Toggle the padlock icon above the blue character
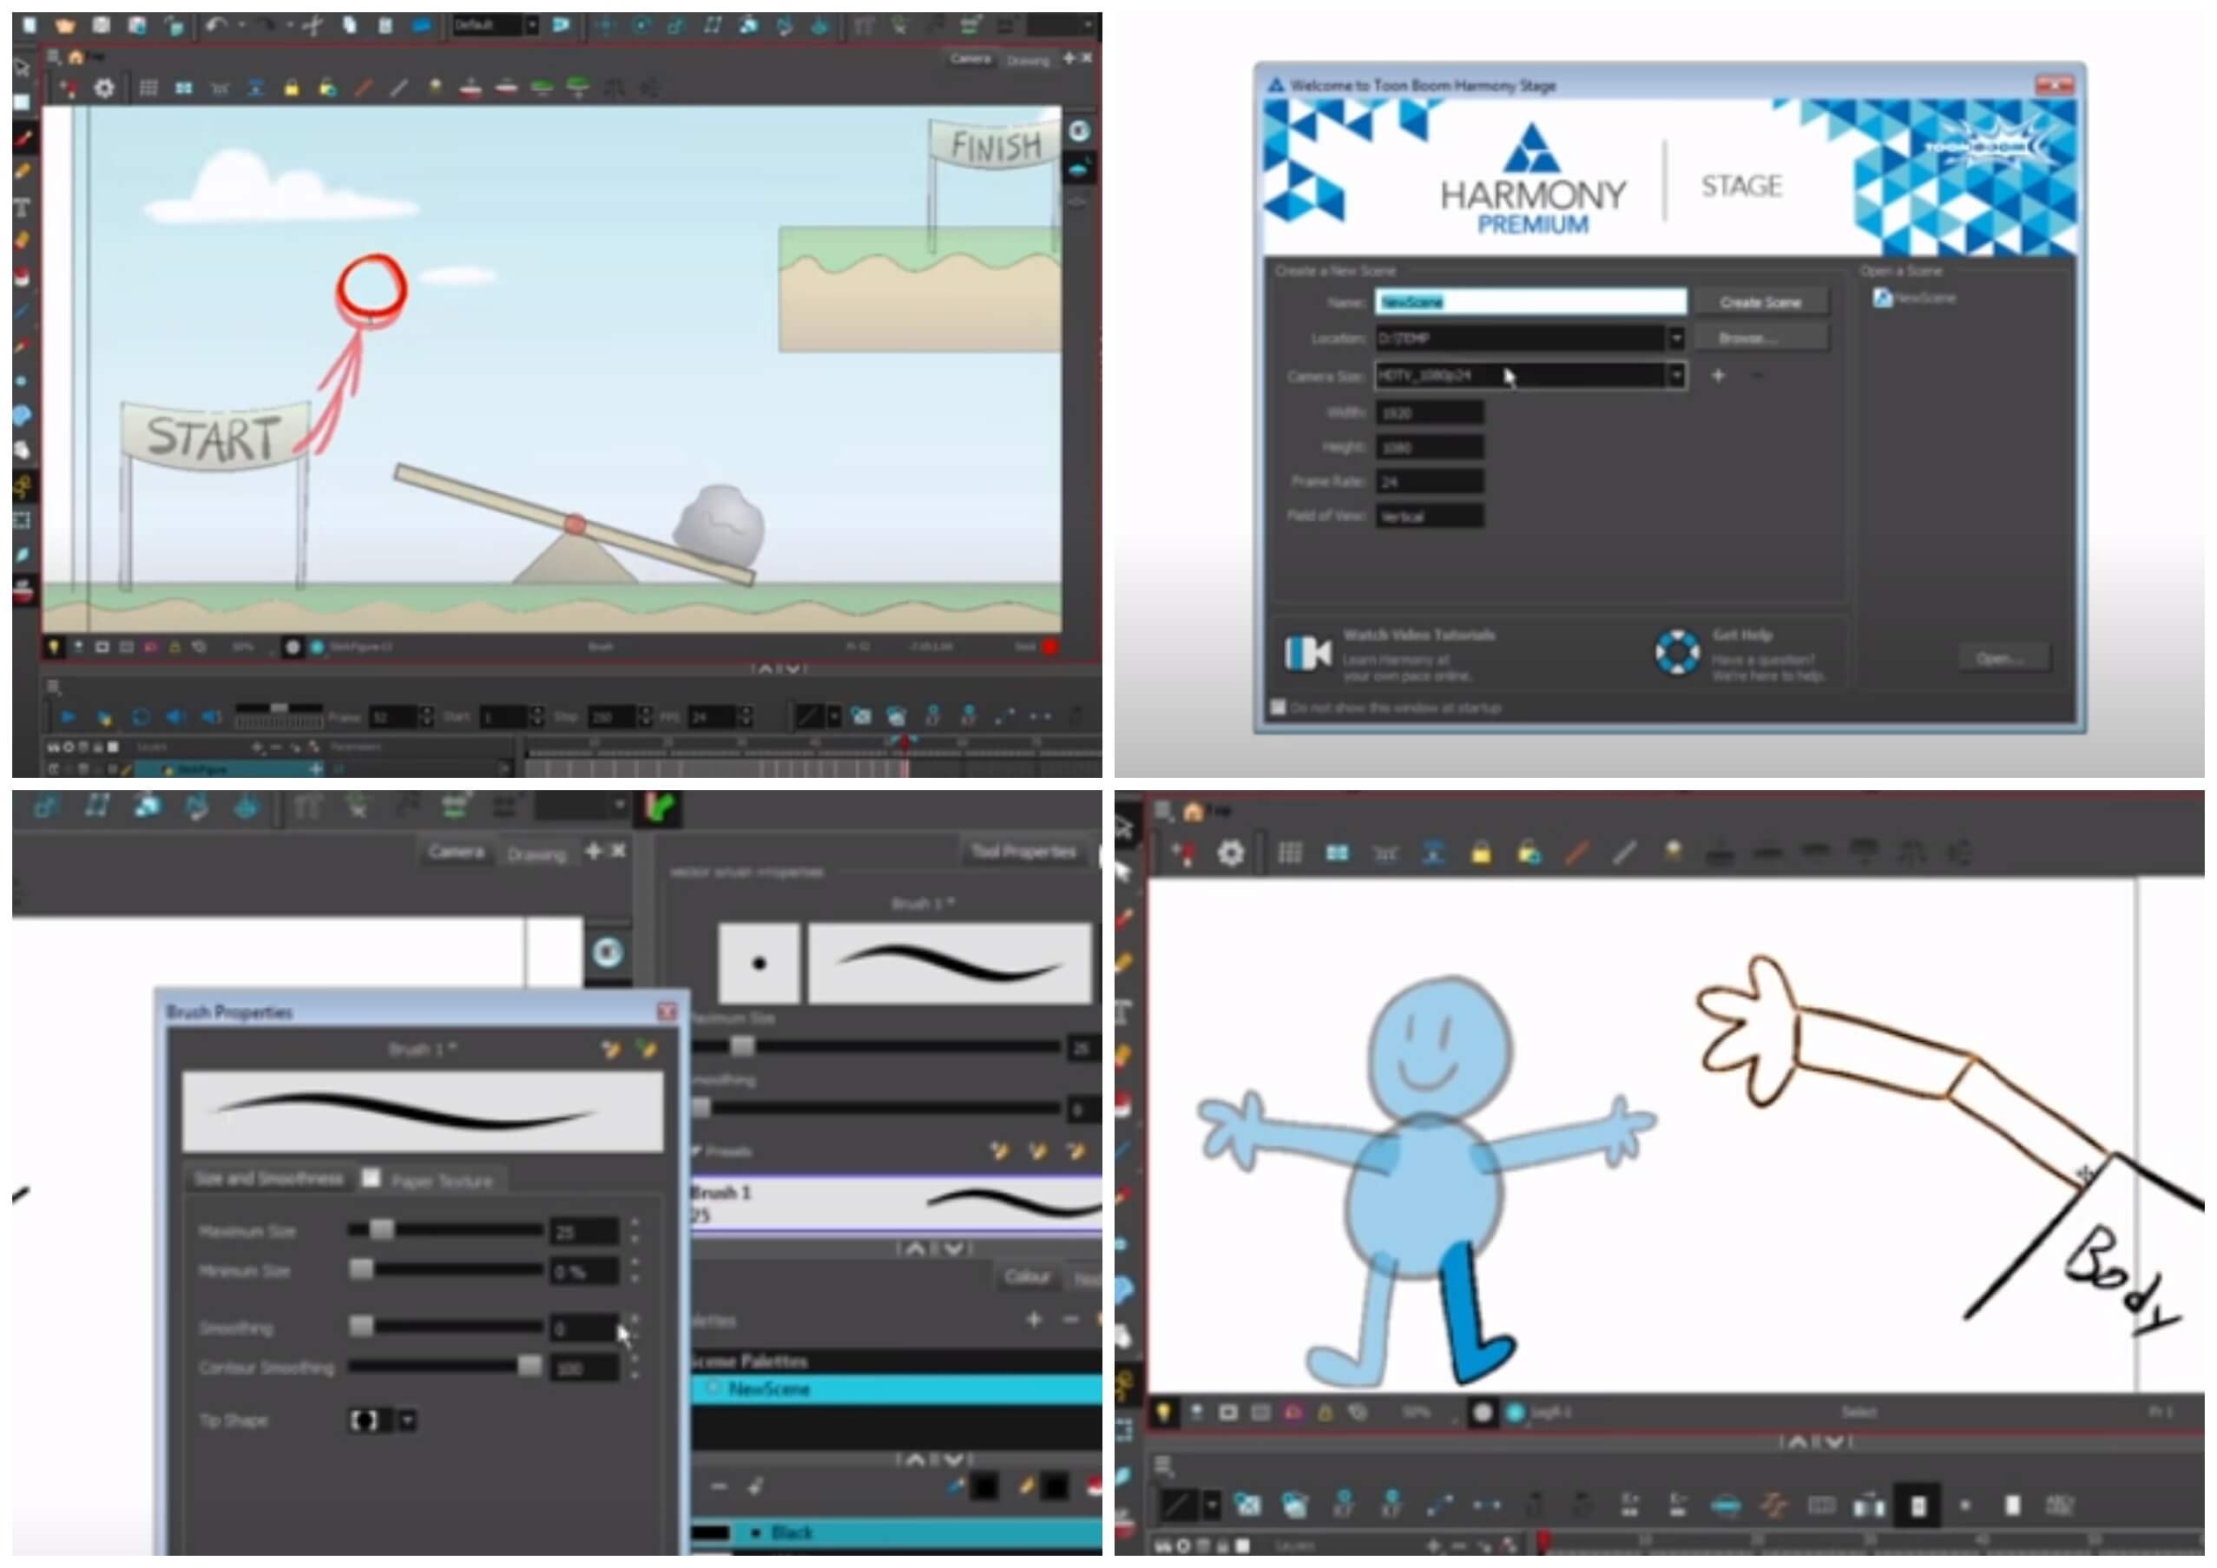The width and height of the screenshot is (2217, 1568). [x=1481, y=853]
